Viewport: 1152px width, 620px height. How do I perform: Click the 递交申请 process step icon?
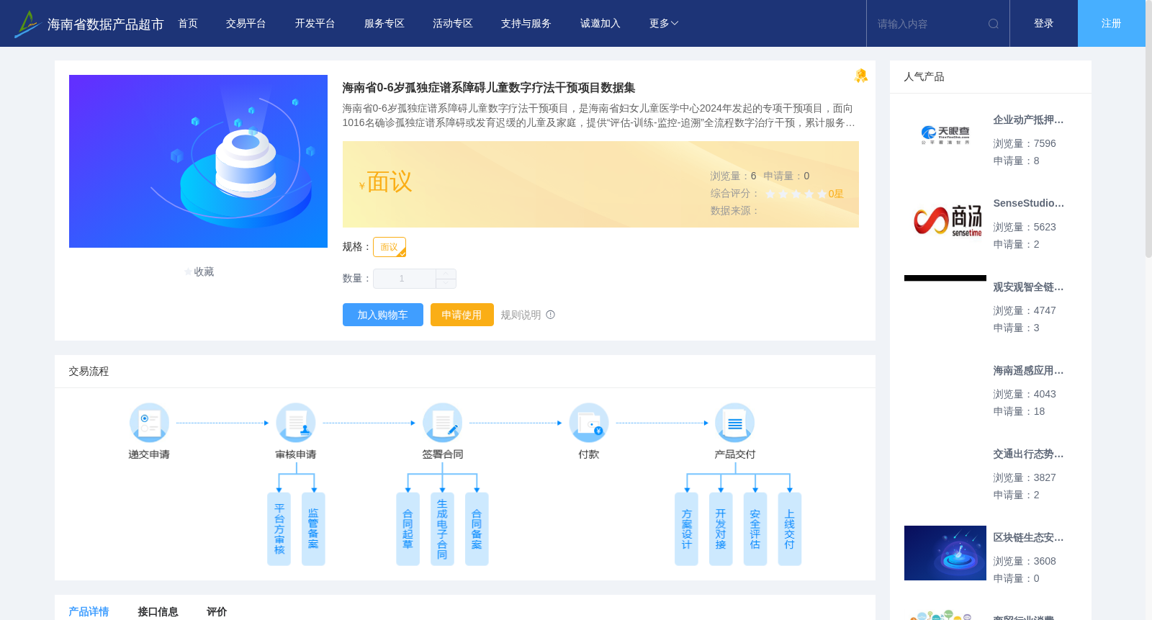(149, 423)
